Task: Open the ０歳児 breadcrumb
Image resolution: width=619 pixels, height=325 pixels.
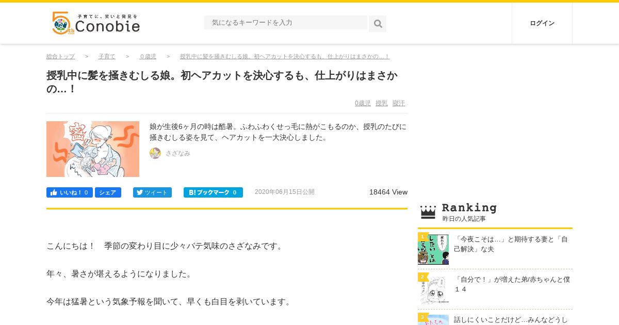Action: (x=148, y=57)
